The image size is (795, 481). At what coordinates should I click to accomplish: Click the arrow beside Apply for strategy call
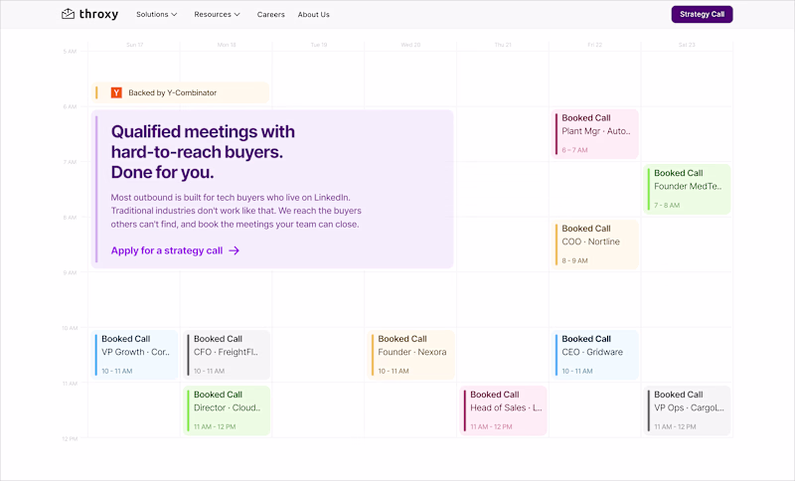(x=234, y=250)
